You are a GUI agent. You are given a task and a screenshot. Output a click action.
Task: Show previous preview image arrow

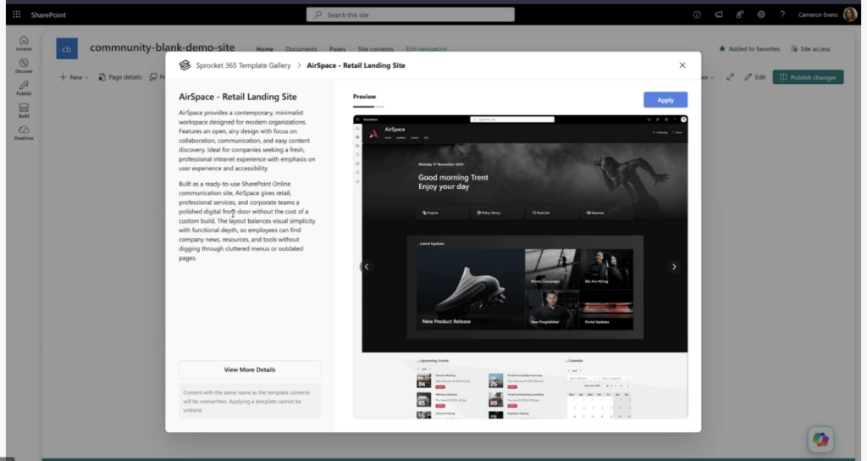367,267
